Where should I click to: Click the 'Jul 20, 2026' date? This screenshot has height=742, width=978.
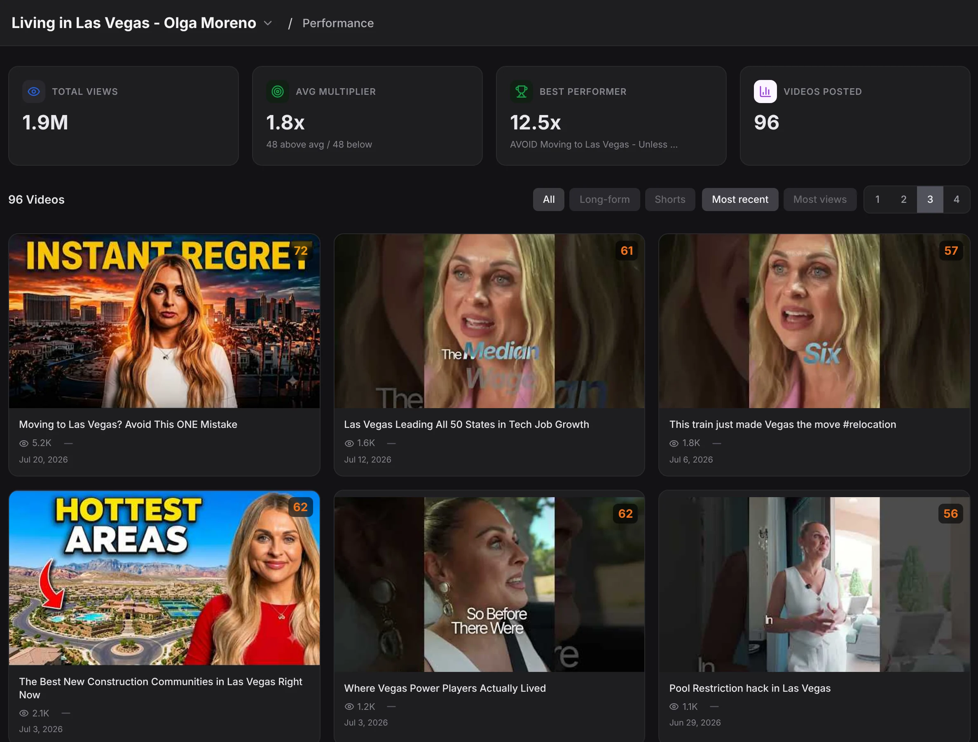(43, 460)
